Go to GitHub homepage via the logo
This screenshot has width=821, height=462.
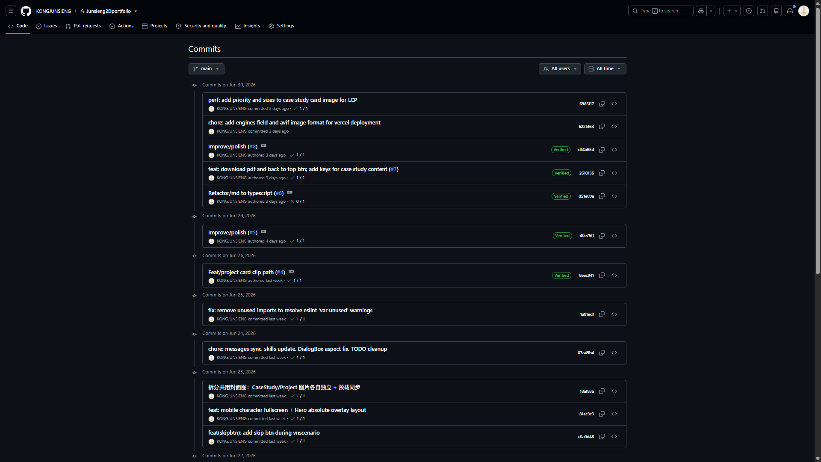pyautogui.click(x=26, y=11)
